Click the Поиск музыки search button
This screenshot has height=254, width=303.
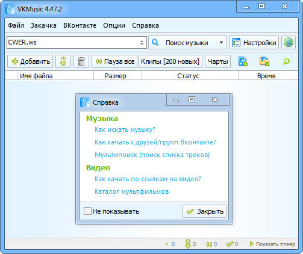point(187,43)
